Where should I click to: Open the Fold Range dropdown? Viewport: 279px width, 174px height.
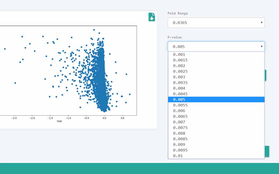coord(216,23)
